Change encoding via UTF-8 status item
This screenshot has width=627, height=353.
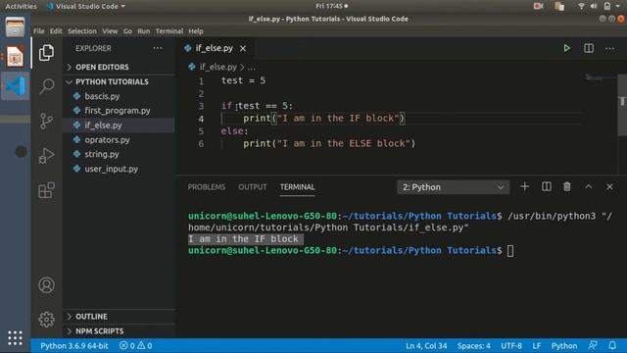511,346
